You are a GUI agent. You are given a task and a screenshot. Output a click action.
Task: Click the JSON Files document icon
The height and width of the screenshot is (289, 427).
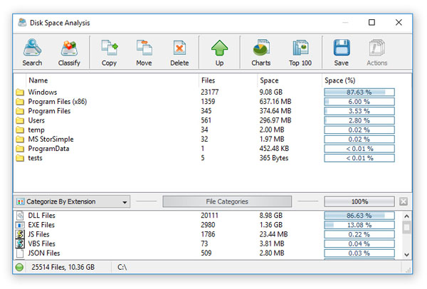(20, 253)
